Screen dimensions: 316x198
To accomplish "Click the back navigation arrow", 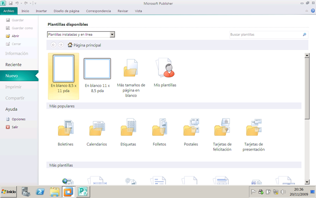I will [x=53, y=45].
